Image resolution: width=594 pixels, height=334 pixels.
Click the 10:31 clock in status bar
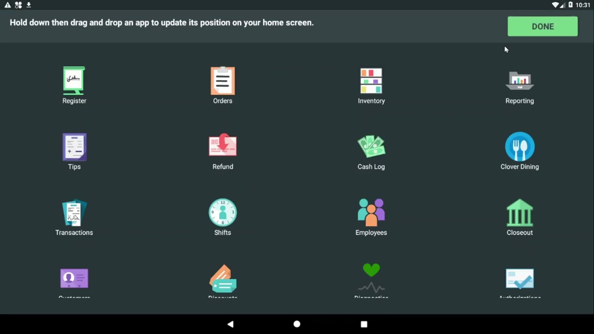pyautogui.click(x=583, y=5)
